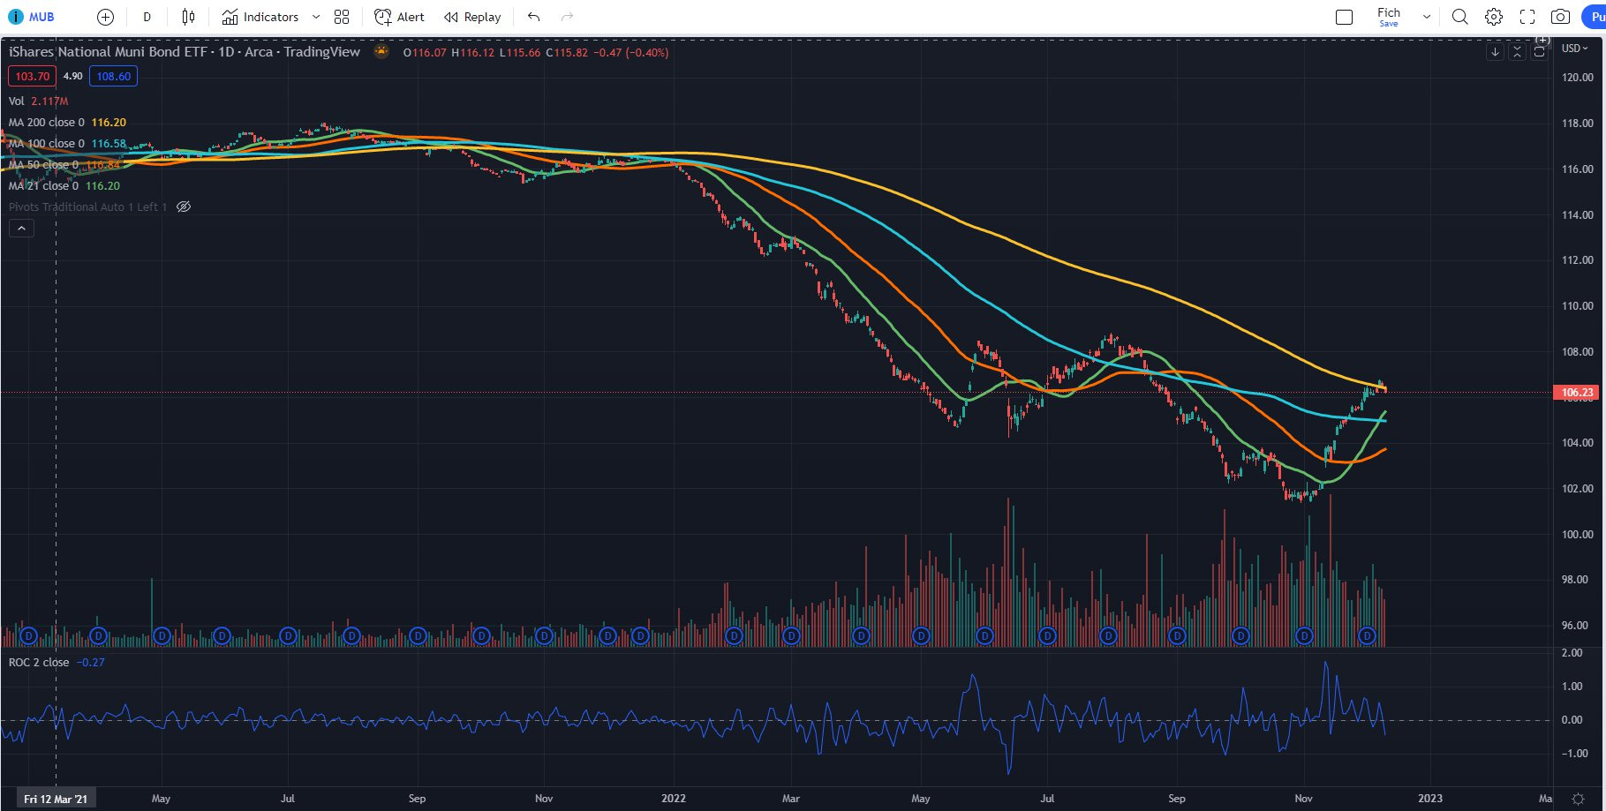Open symbol search for MUB
1606x811 pixels.
32,17
